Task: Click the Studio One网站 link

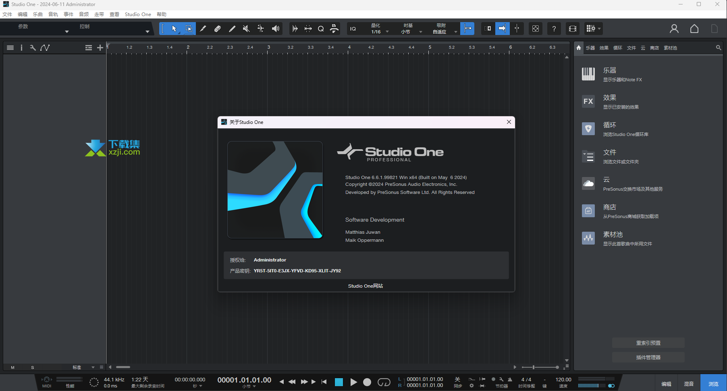Action: (x=366, y=286)
